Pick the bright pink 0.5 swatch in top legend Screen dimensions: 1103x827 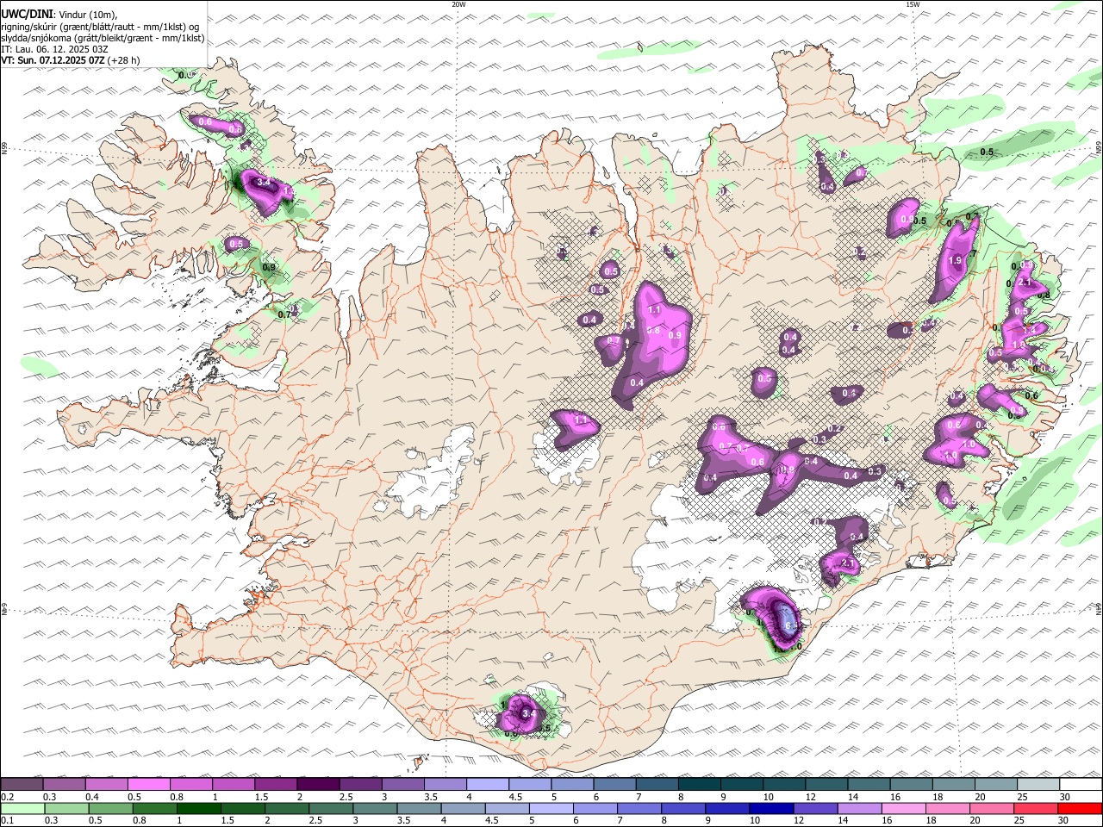(148, 785)
